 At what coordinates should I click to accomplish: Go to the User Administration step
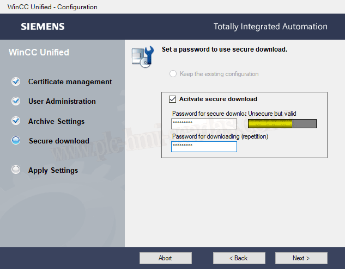point(62,102)
